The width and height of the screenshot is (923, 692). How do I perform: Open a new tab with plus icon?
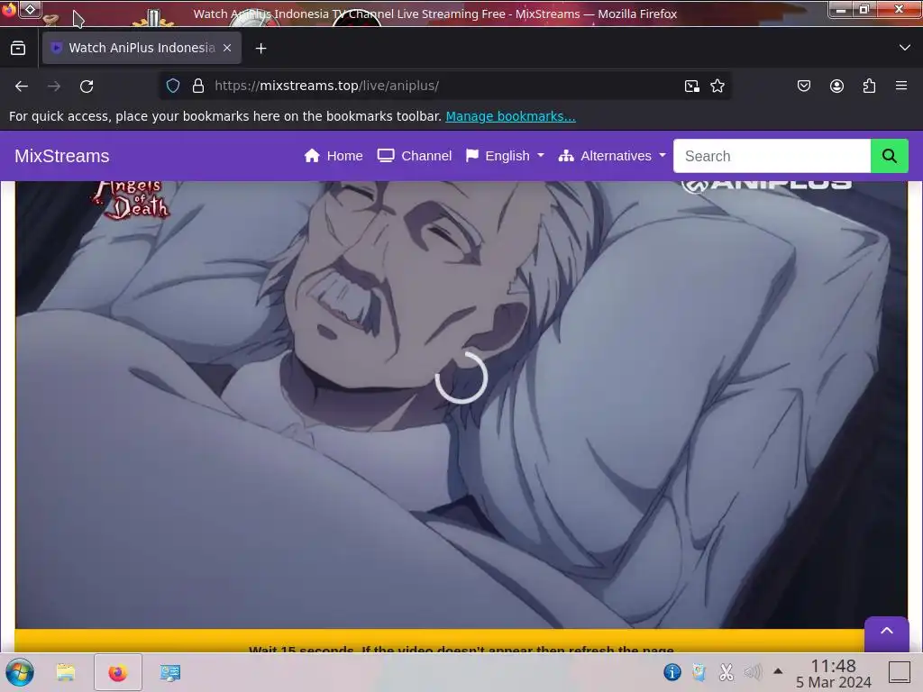point(260,49)
